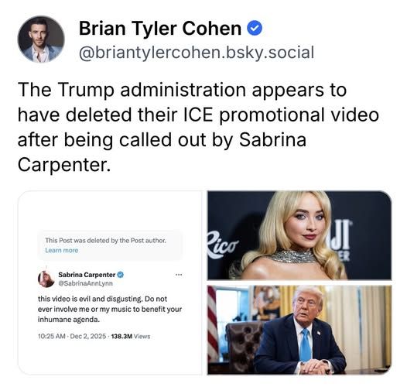This screenshot has width=407, height=387.
Task: Click the Learn more link
Action: (x=62, y=250)
